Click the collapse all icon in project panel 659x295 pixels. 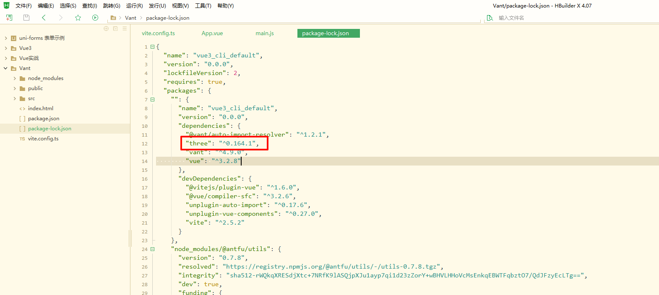tap(115, 28)
